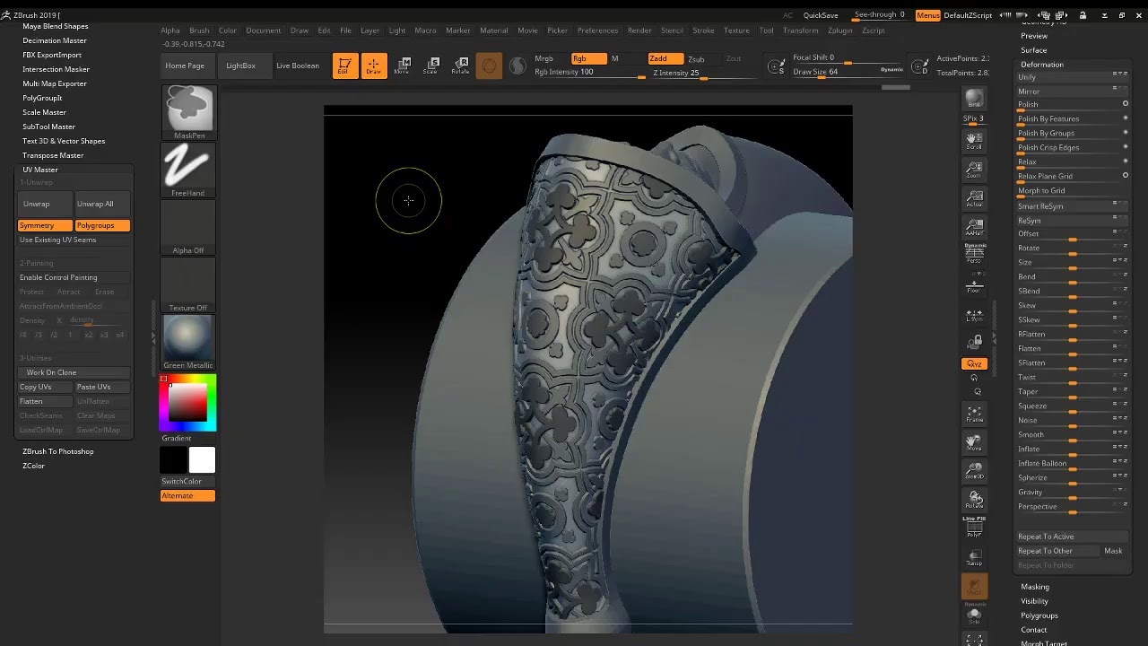Open the Alpha menu
Image resolution: width=1148 pixels, height=646 pixels.
(170, 31)
